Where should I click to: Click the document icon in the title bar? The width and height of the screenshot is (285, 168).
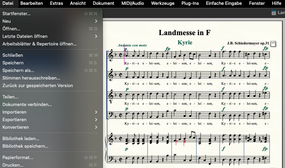coord(274,12)
